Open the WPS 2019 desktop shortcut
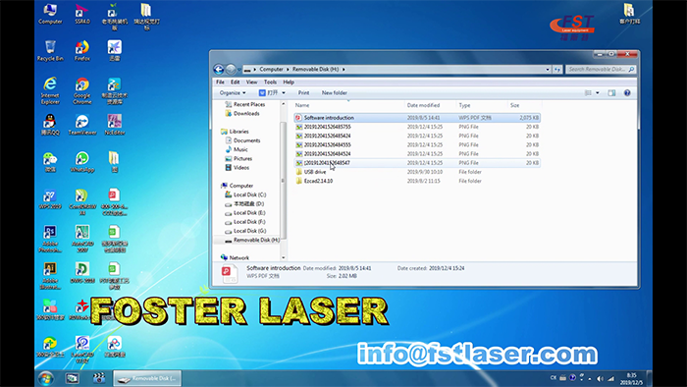This screenshot has height=387, width=687. point(50,198)
